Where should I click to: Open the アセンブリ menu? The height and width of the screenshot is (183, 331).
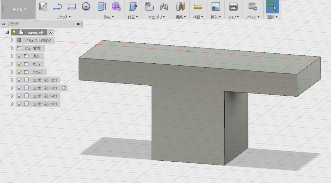156,17
